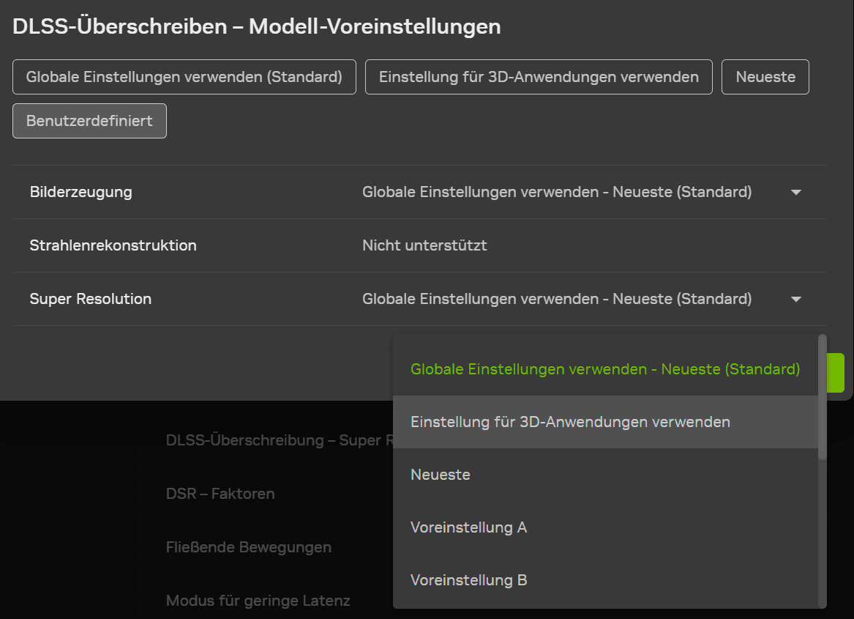854x619 pixels.
Task: Click 'Modus für geringe Latenz' background setting
Action: pos(258,601)
